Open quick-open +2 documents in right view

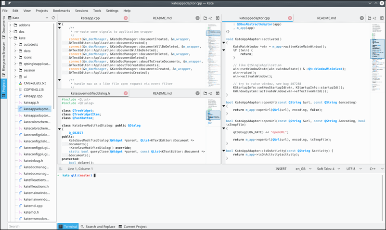(x=372, y=18)
